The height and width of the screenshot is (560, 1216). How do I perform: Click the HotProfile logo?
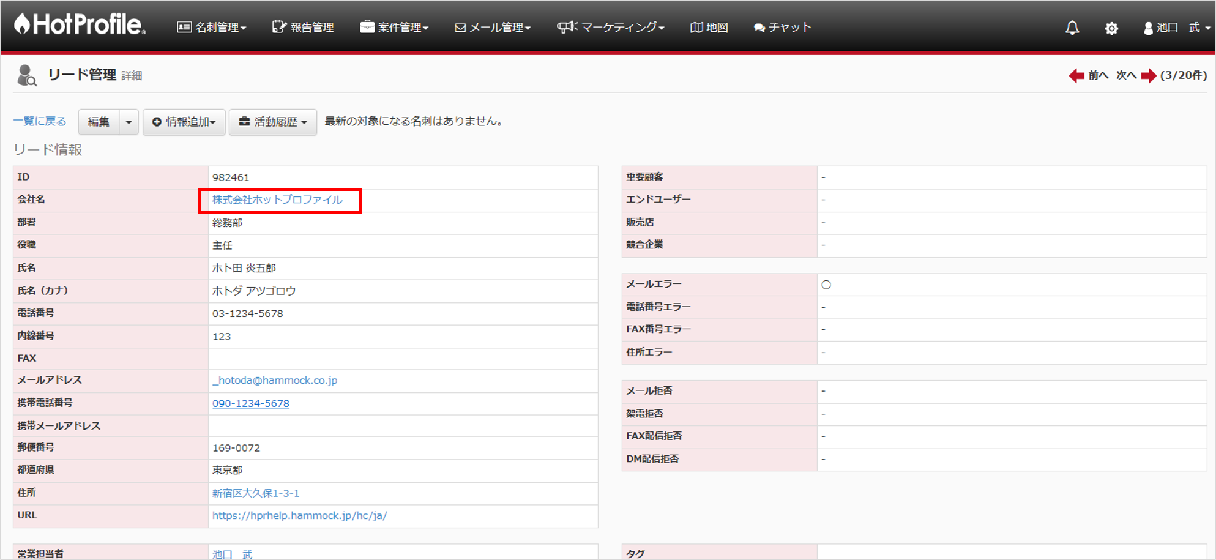[80, 26]
